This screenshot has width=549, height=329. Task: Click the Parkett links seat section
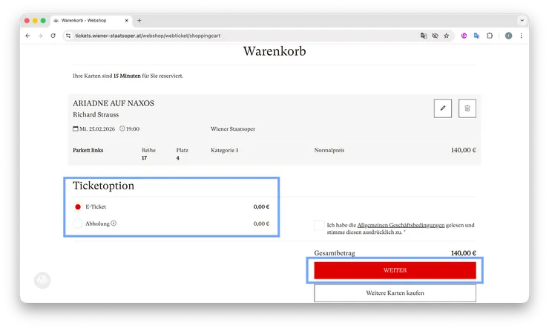tap(88, 150)
